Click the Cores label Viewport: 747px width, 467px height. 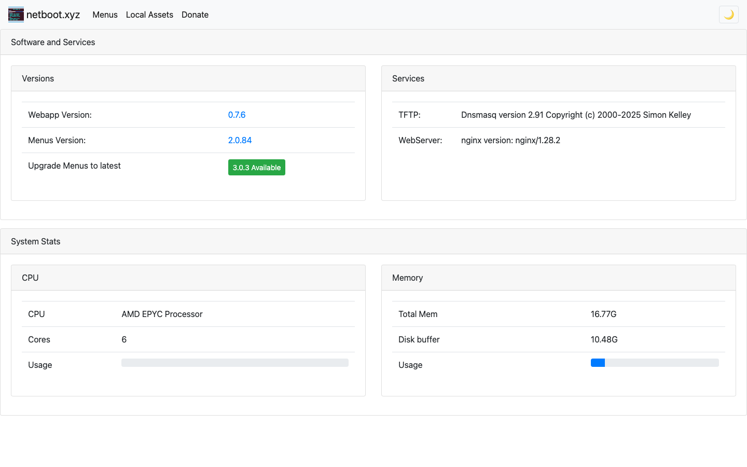(x=39, y=339)
